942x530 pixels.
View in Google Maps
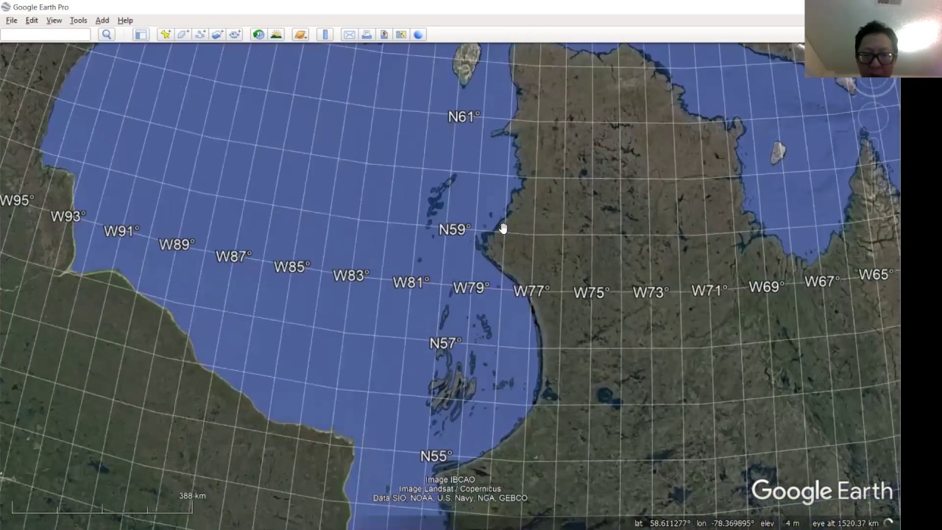(x=401, y=35)
